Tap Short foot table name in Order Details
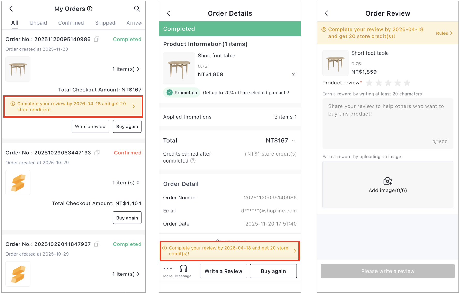The width and height of the screenshot is (460, 294). 217,56
